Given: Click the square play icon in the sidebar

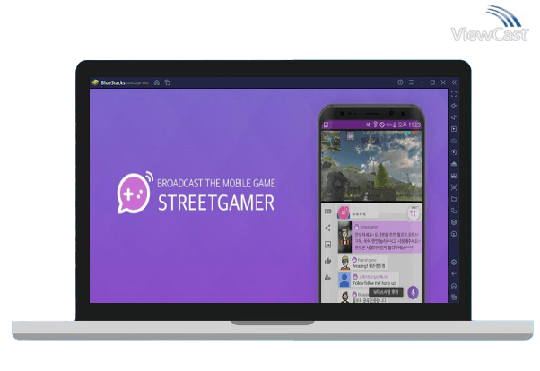Looking at the screenshot, I should 454,129.
